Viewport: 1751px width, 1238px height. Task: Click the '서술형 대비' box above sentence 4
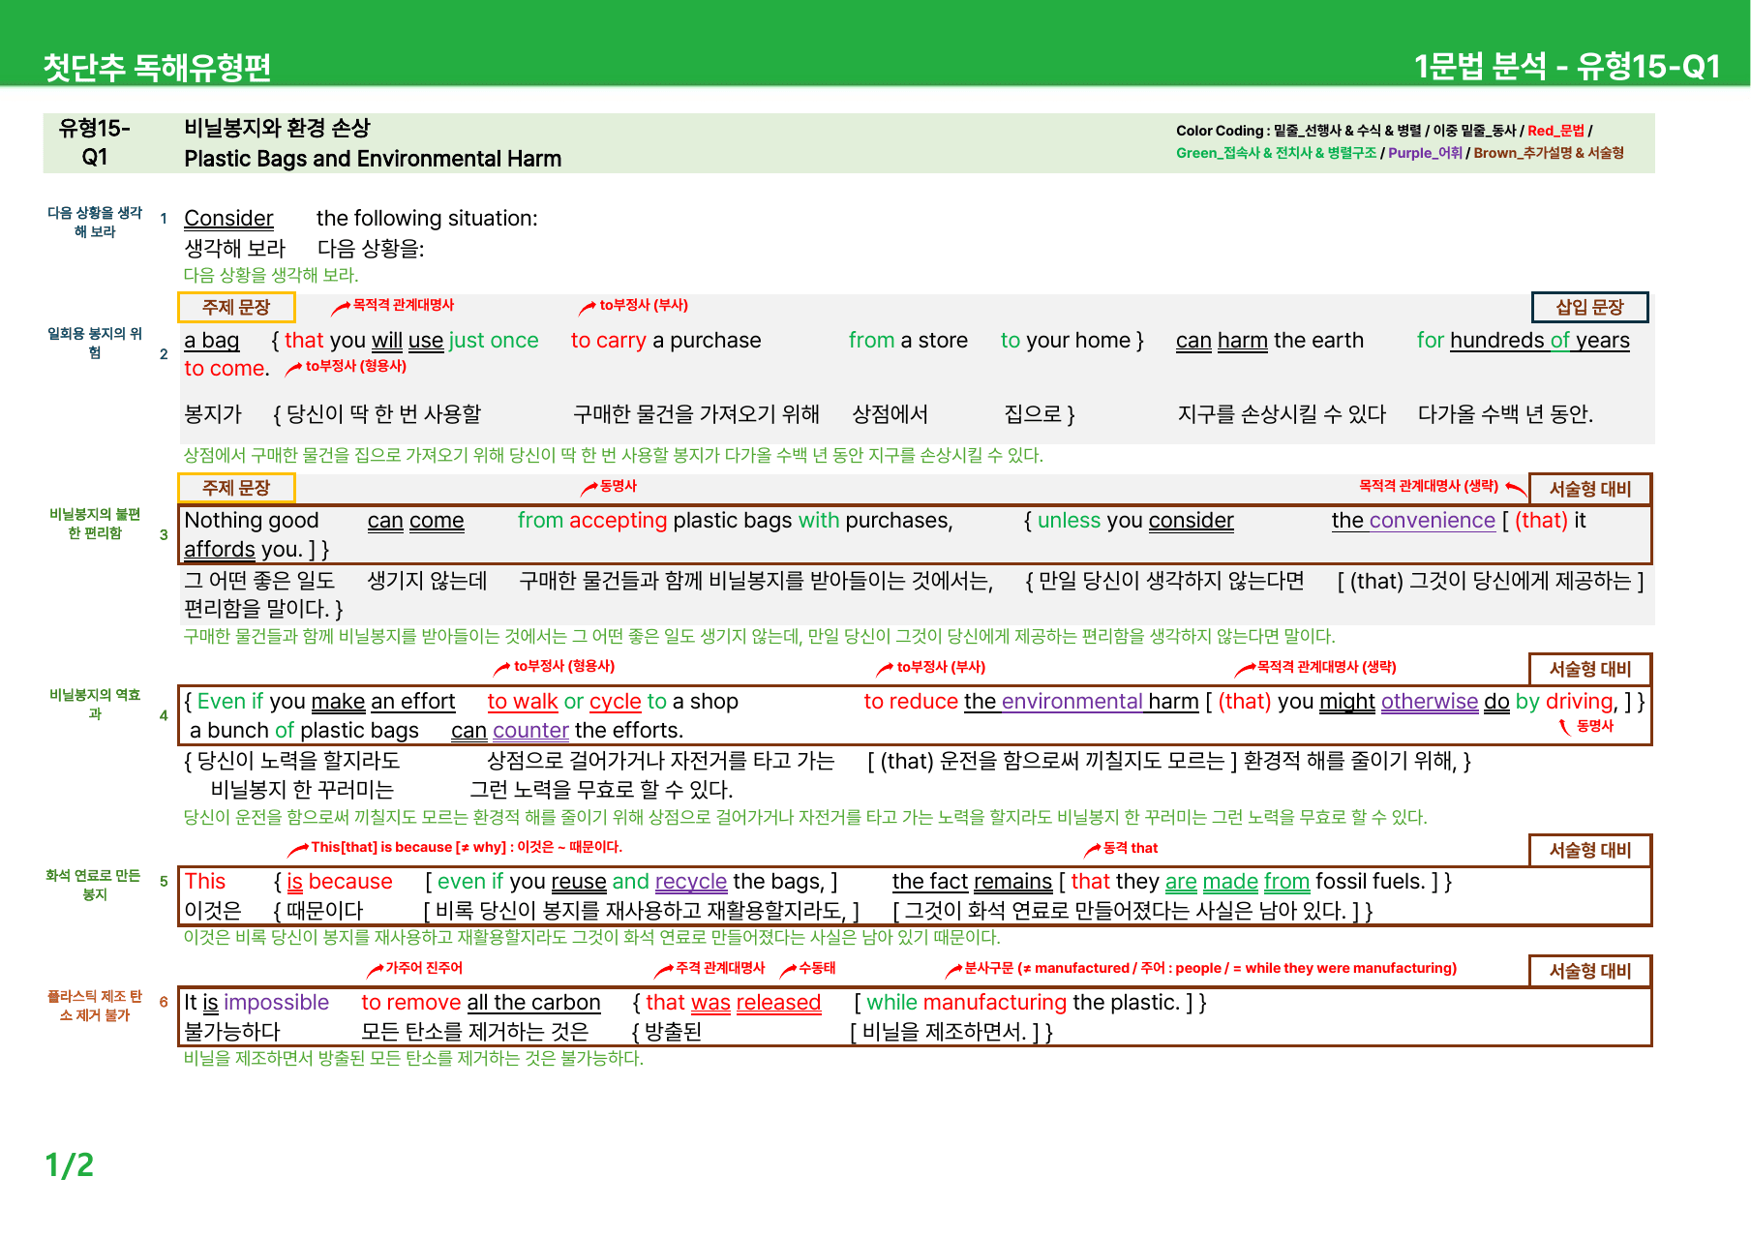1589,669
